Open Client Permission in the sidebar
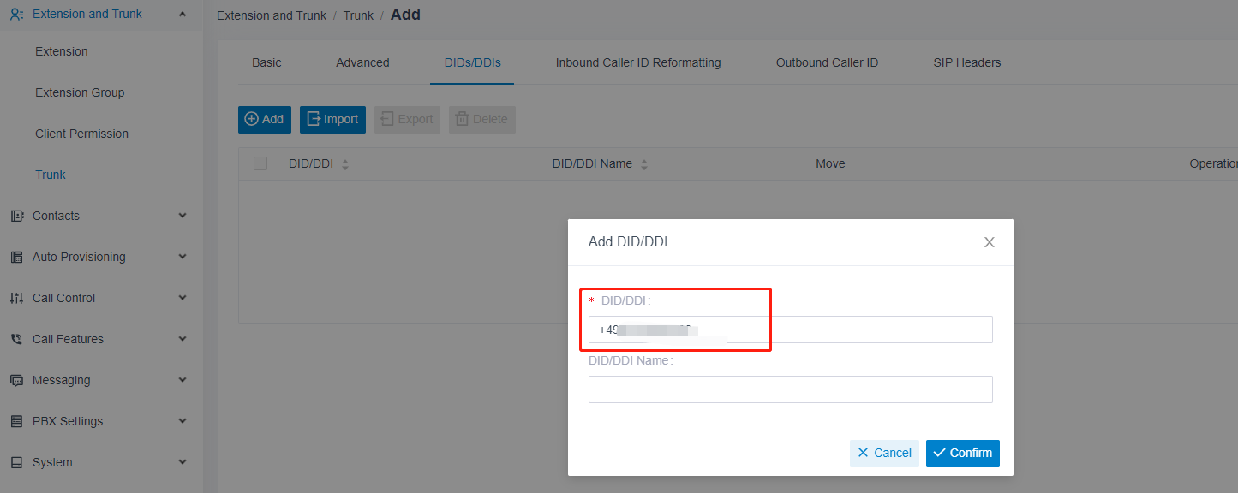The width and height of the screenshot is (1238, 493). pyautogui.click(x=81, y=134)
